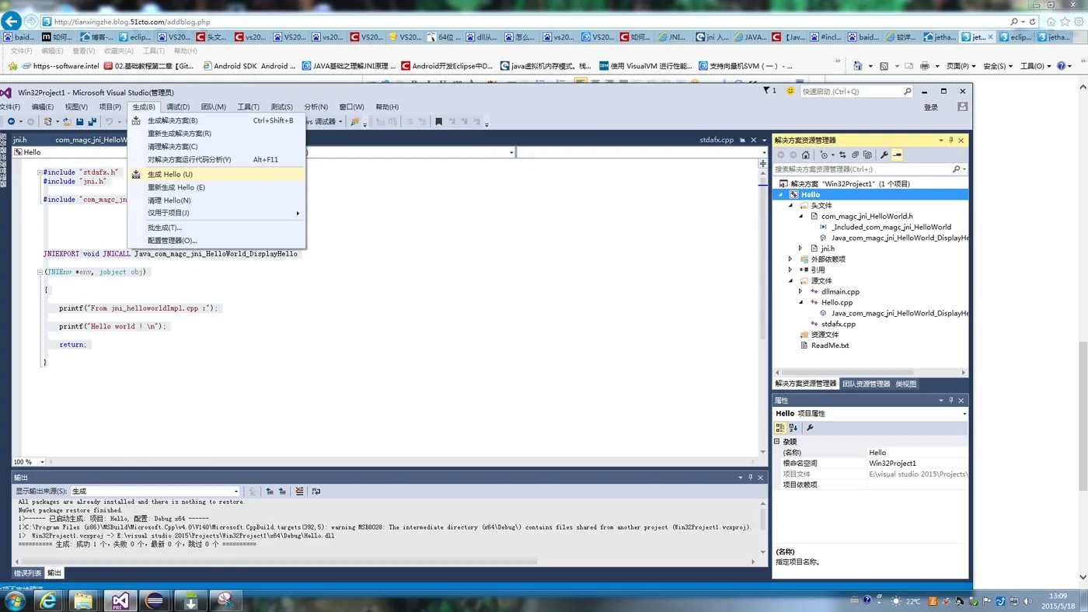The image size is (1088, 612).
Task: Select stdafx.cpp in Solution Explorer tree
Action: 838,324
